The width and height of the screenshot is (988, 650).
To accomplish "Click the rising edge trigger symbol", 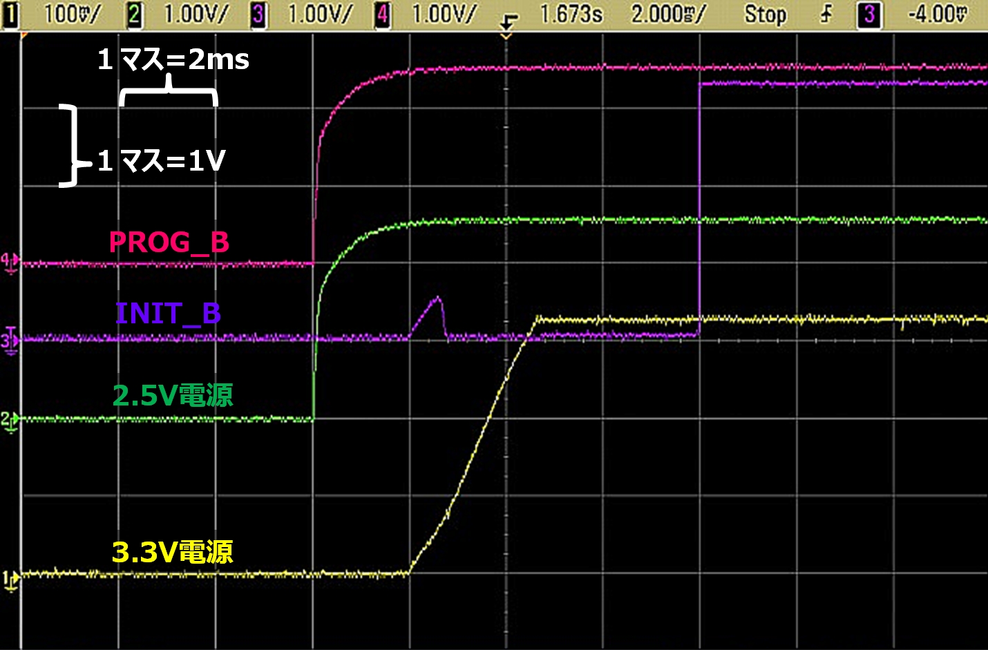I will coord(826,15).
